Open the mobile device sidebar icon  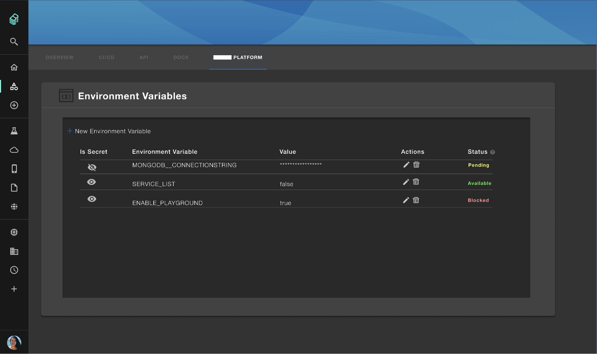tap(14, 169)
